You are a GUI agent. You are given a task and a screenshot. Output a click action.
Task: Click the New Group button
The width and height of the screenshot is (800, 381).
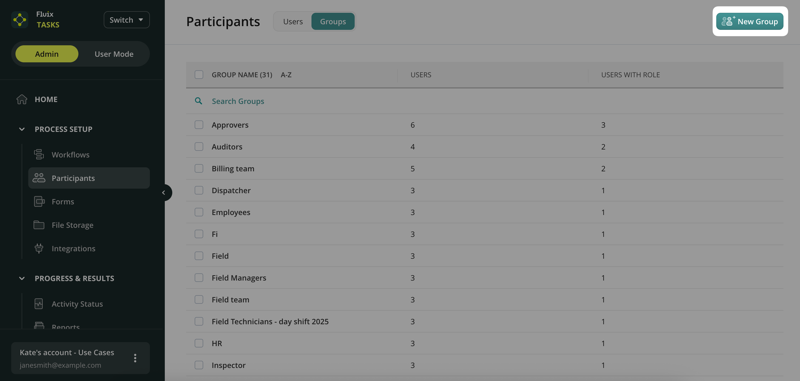click(x=749, y=21)
